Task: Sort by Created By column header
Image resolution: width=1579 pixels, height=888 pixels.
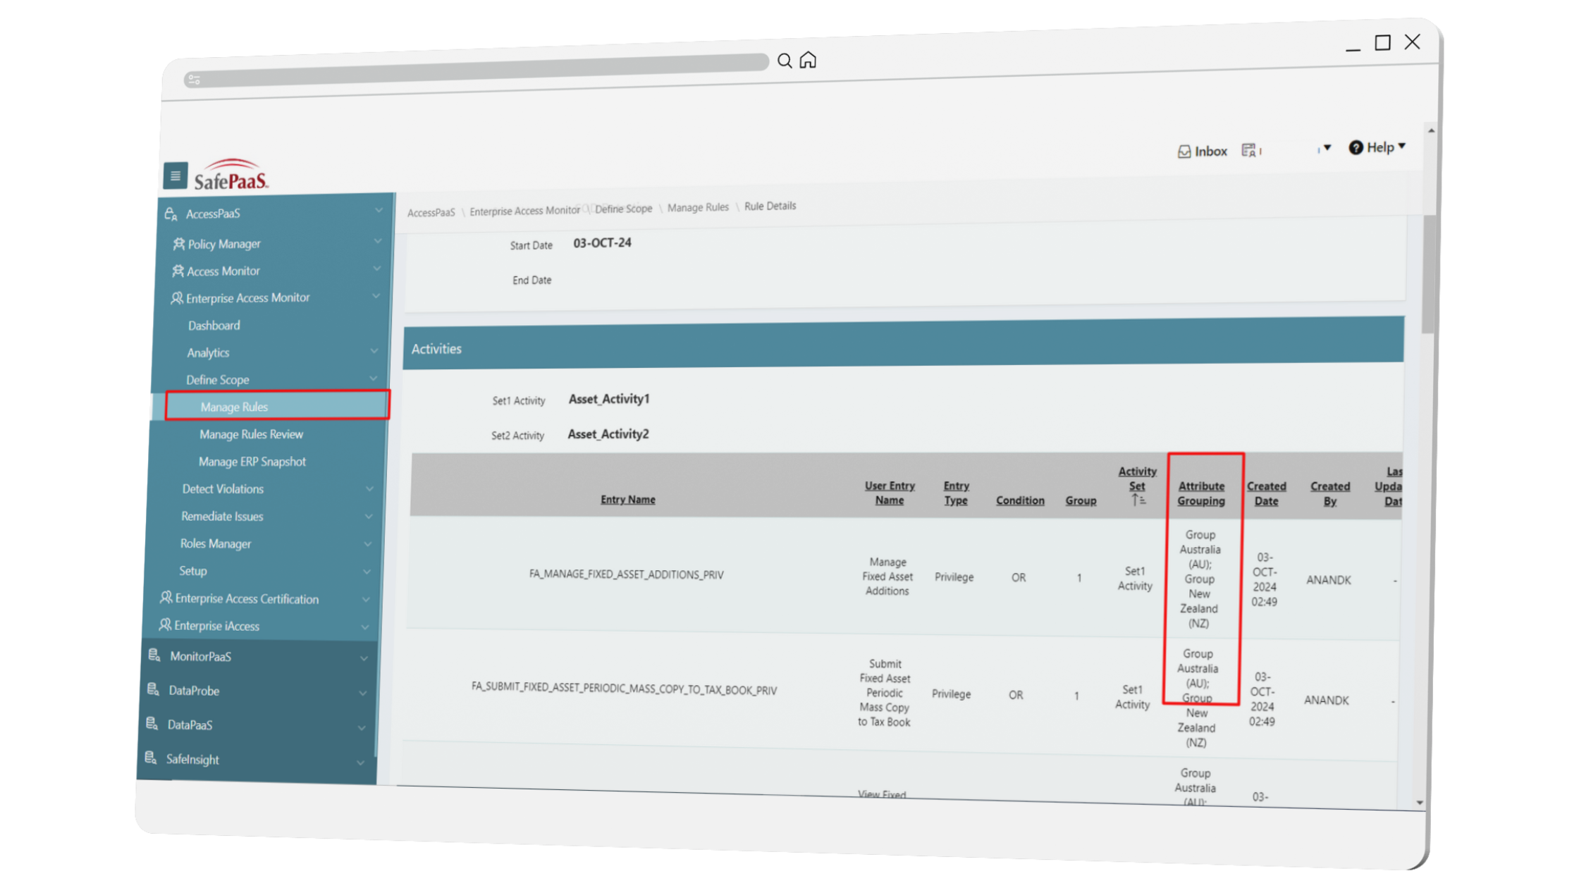Action: [1330, 493]
